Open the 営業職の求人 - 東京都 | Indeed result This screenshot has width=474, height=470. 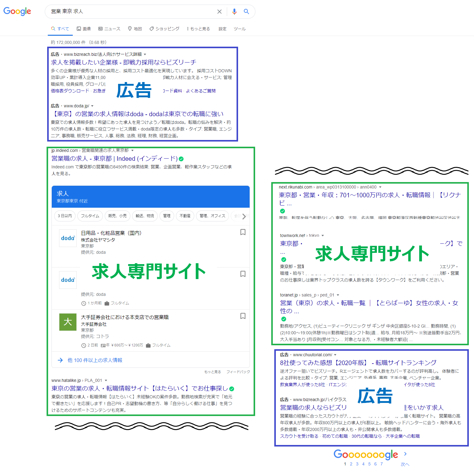click(x=114, y=159)
